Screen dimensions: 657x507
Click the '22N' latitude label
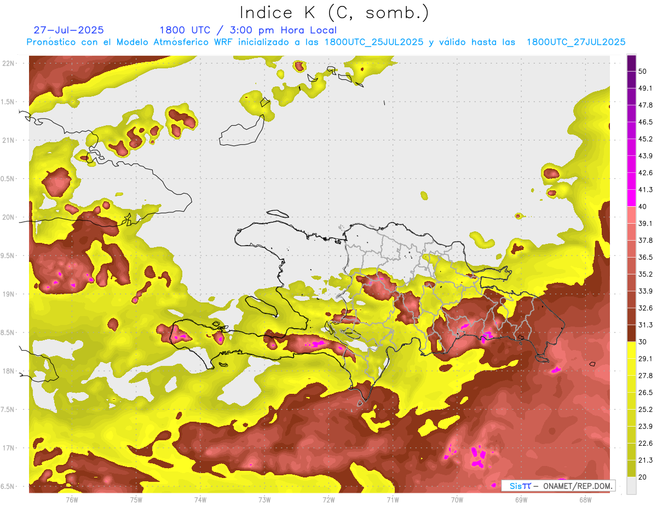[9, 63]
